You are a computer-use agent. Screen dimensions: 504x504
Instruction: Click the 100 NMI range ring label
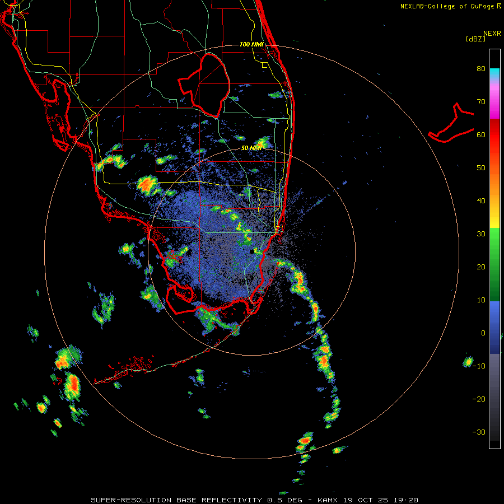point(251,44)
